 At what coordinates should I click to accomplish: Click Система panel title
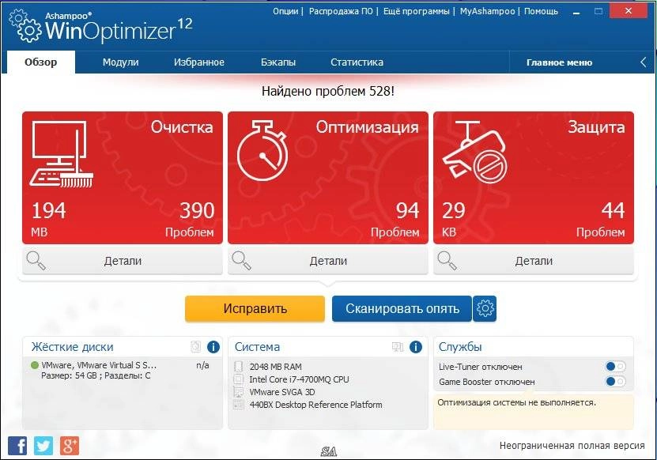(257, 347)
